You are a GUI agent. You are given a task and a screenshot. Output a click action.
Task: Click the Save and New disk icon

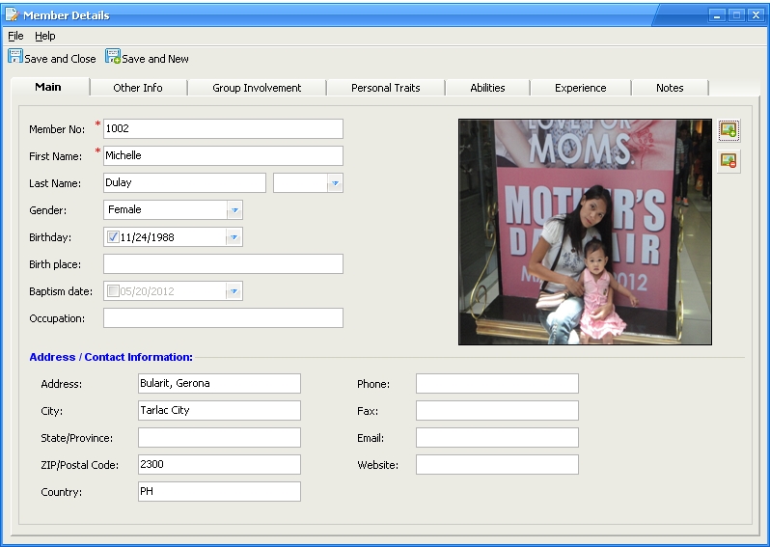tap(113, 56)
